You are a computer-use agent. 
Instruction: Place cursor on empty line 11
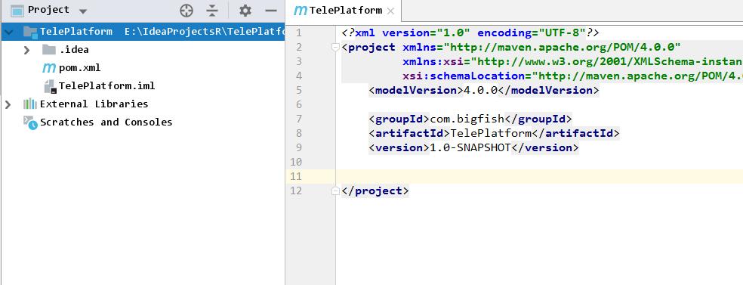click(x=539, y=176)
